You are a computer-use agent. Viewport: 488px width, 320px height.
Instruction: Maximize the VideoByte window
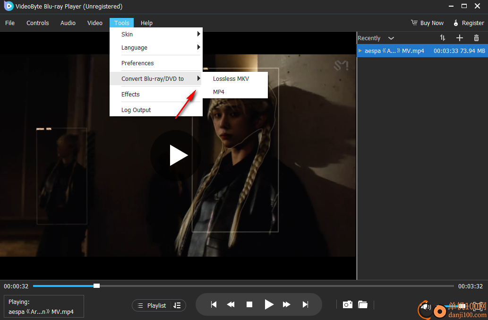coord(464,6)
